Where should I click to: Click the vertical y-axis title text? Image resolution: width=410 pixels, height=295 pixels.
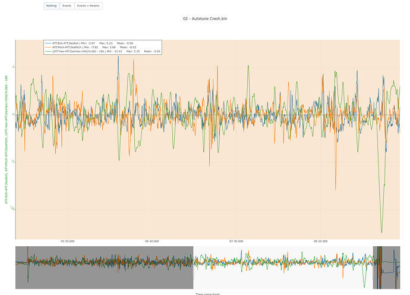6,140
